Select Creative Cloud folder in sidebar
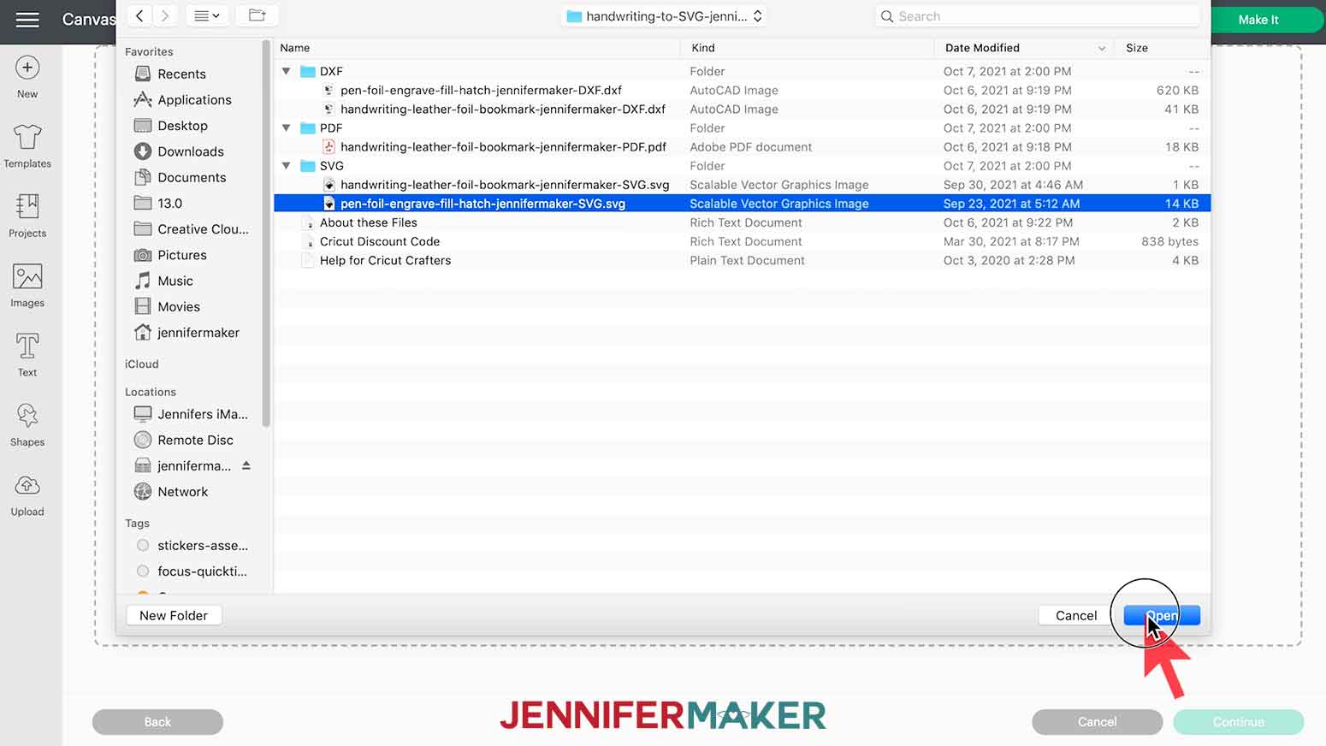The image size is (1326, 746). [x=192, y=229]
